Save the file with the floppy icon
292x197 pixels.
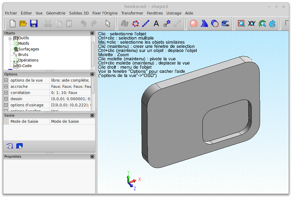tap(33, 24)
